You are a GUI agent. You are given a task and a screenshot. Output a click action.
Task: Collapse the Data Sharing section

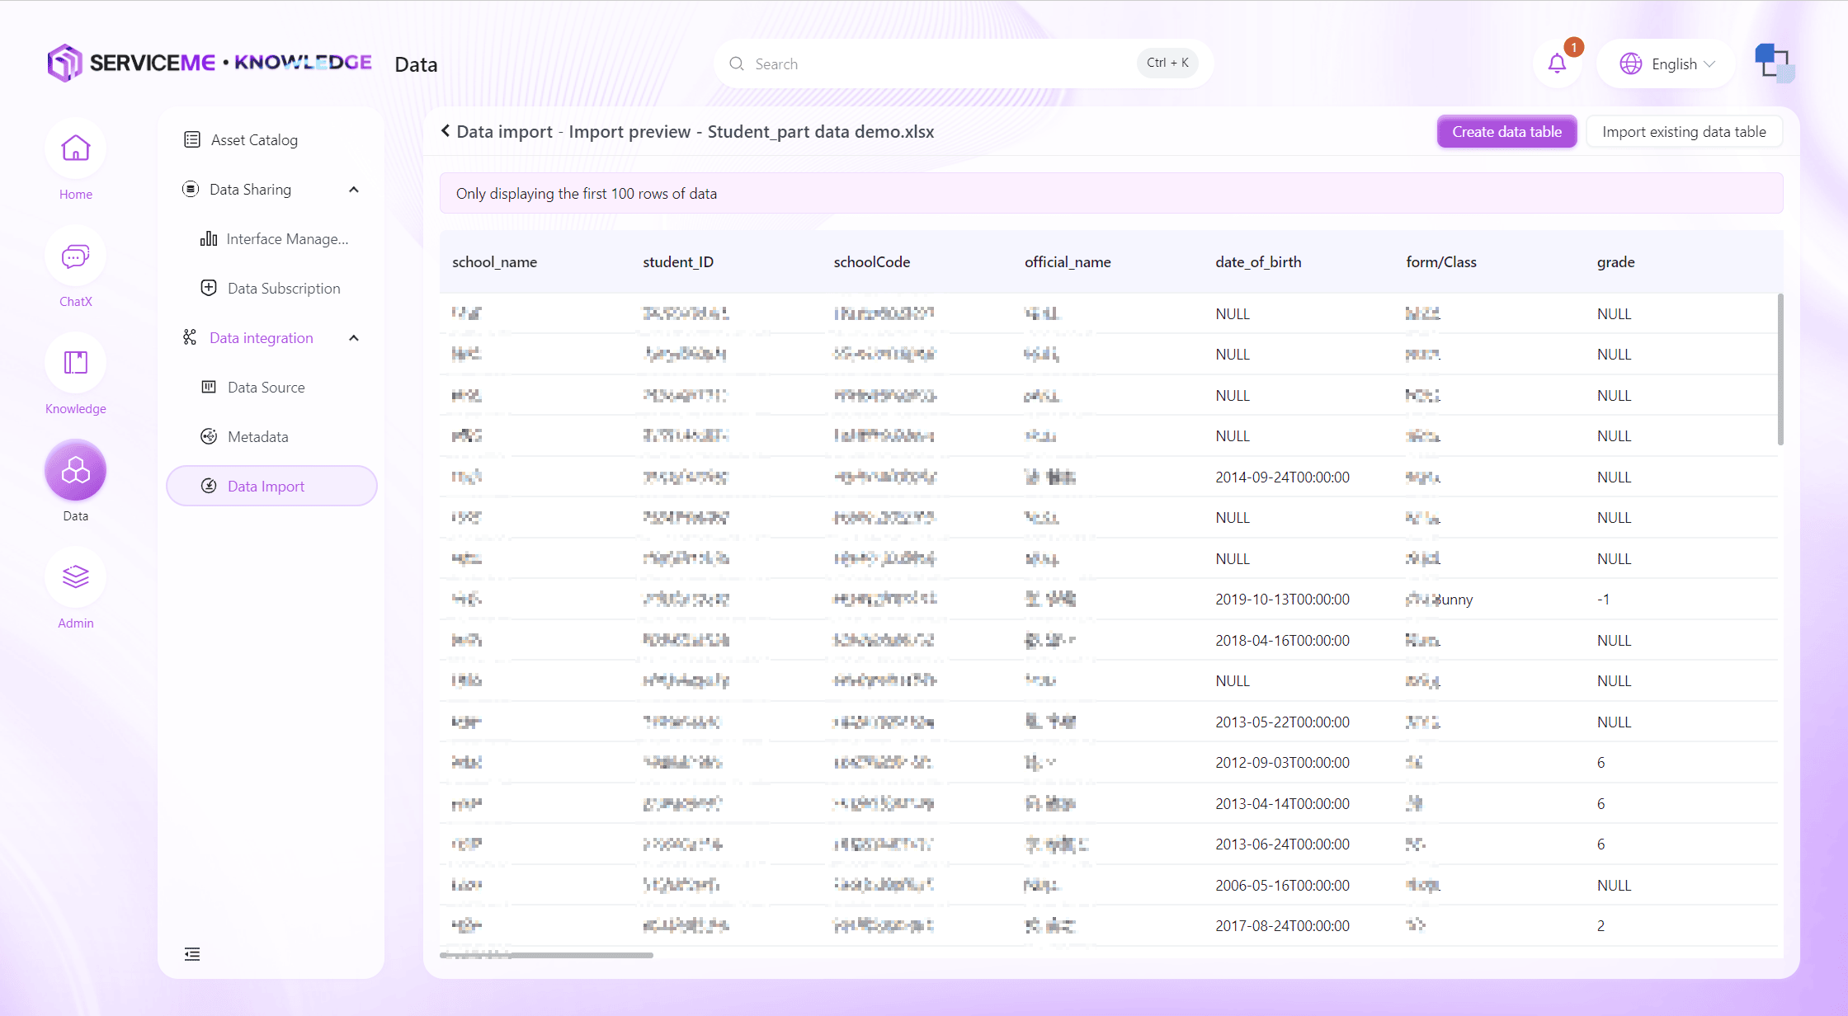point(354,190)
